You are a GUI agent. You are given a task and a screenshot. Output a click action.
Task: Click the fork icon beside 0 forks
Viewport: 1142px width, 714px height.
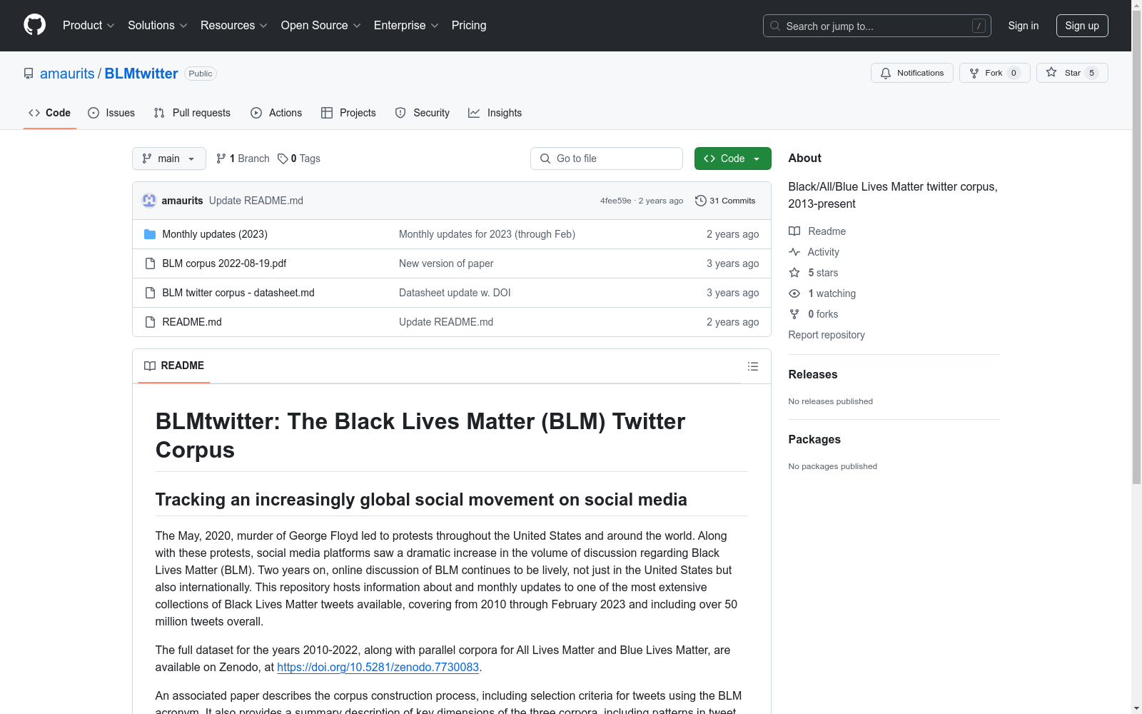tap(794, 314)
